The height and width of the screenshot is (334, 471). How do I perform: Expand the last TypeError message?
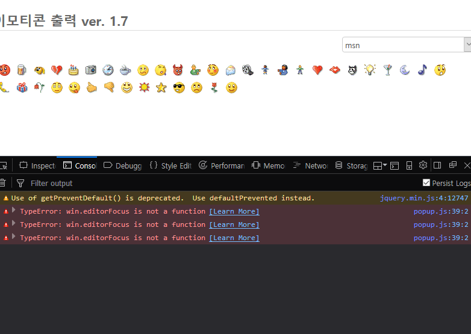tap(14, 237)
